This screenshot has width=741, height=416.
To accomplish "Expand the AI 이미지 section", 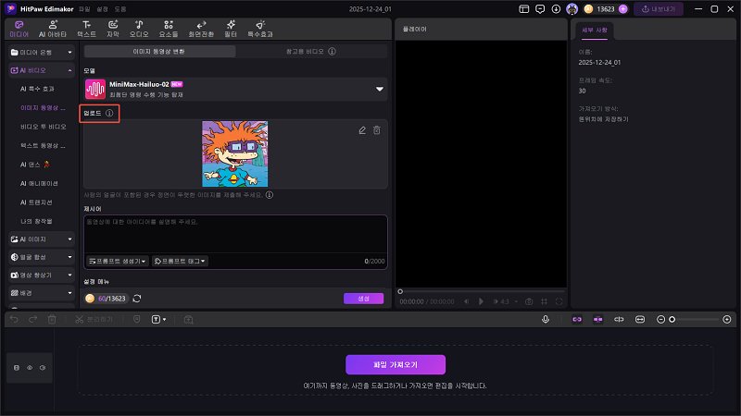I will 42,239.
